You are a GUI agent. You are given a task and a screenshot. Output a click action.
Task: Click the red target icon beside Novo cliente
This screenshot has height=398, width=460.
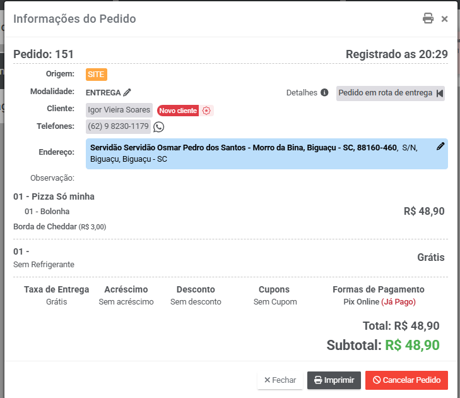coord(206,111)
